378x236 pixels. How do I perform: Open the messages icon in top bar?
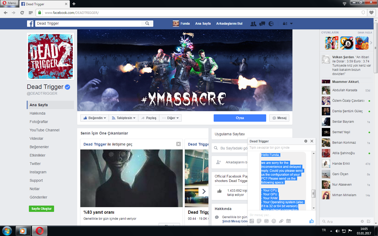tap(262, 24)
